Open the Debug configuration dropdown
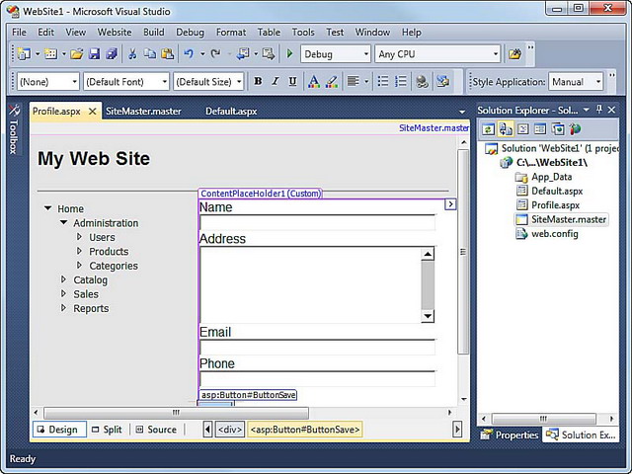The image size is (632, 474). pyautogui.click(x=336, y=54)
